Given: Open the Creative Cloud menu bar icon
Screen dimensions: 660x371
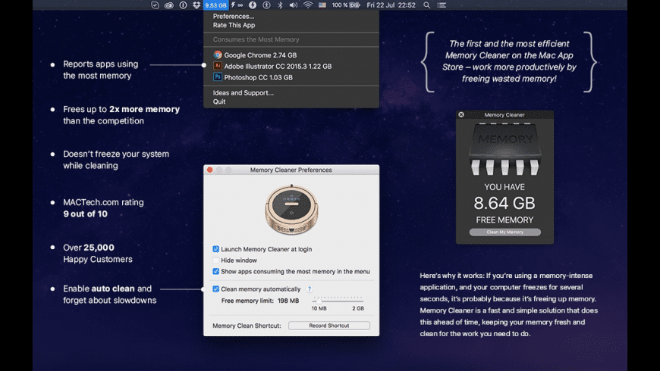Looking at the screenshot, I should (x=168, y=5).
